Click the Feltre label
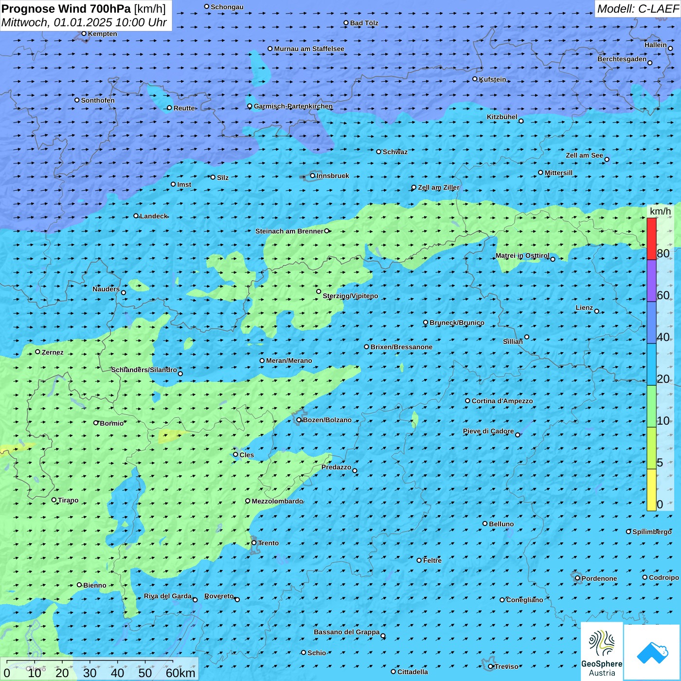The width and height of the screenshot is (681, 681). 432,560
